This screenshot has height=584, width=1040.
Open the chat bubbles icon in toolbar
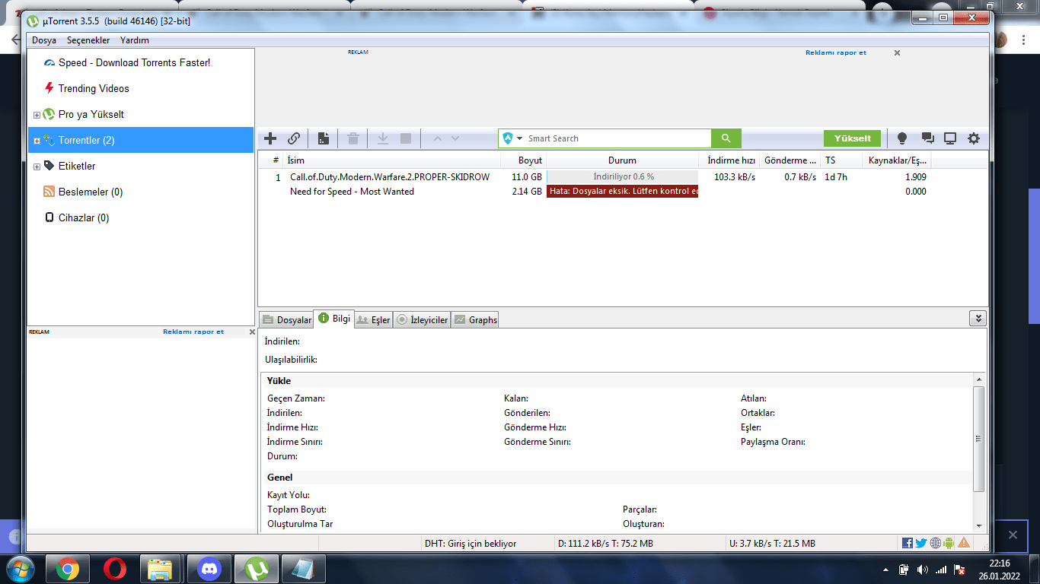927,138
